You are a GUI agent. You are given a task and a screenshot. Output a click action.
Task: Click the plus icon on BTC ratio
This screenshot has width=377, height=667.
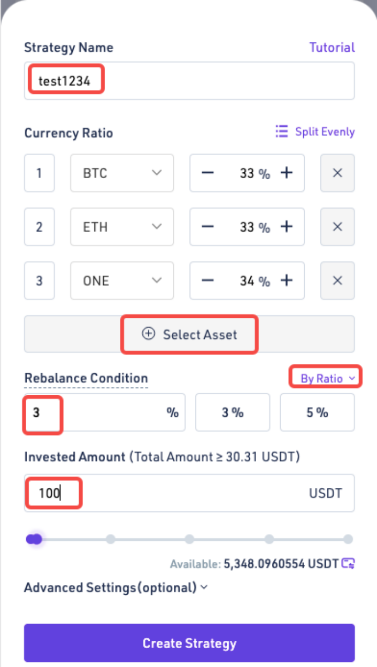tap(286, 173)
